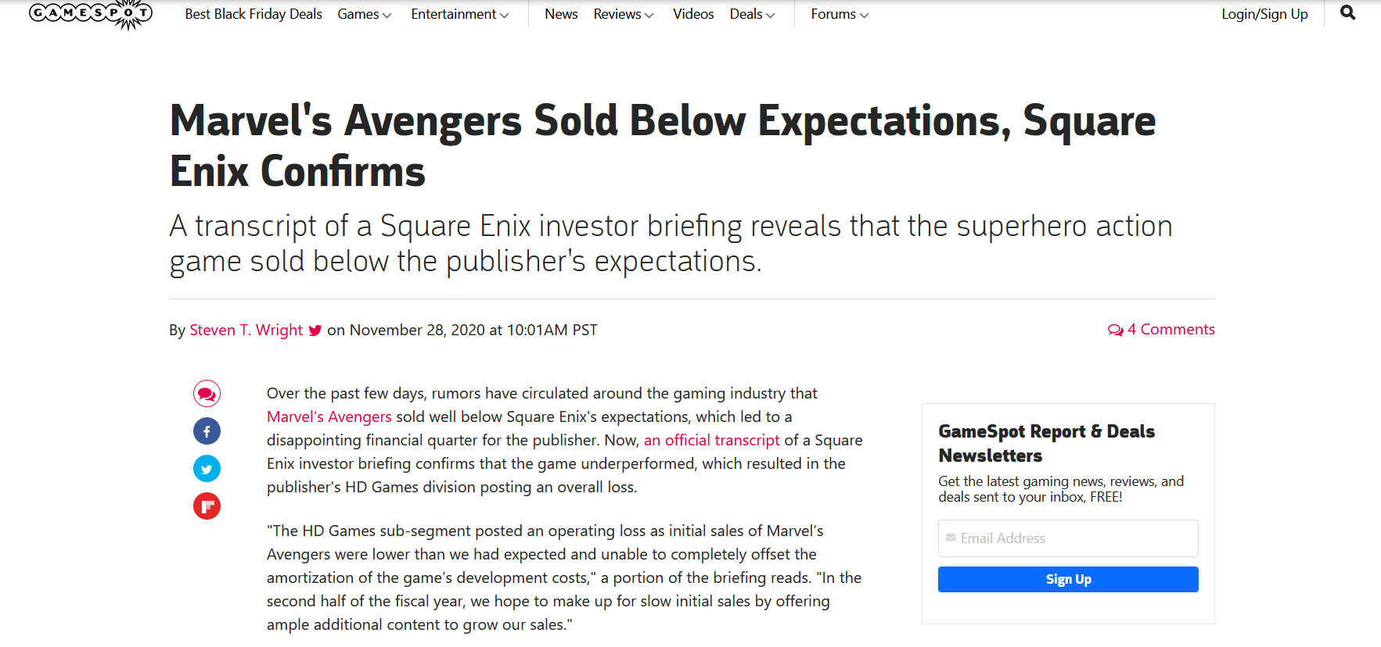The image size is (1381, 647).
Task: Open the 4 Comments link
Action: pyautogui.click(x=1161, y=330)
